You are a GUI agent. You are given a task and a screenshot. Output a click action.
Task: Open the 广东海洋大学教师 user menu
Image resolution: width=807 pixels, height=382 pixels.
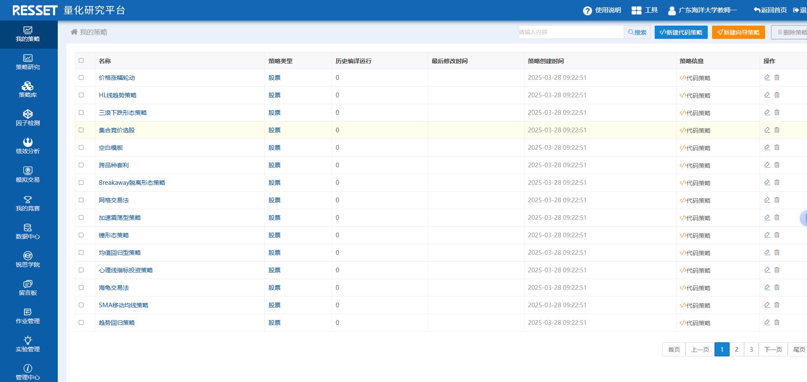click(x=703, y=10)
